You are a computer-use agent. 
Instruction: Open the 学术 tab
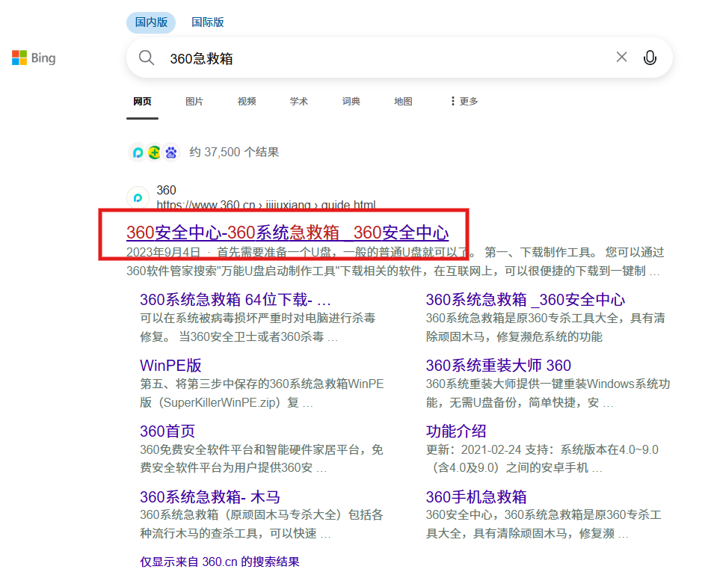coord(298,102)
